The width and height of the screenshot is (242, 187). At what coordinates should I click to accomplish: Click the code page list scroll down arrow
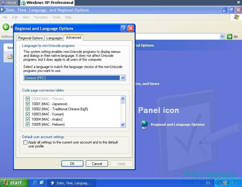[x=123, y=124]
